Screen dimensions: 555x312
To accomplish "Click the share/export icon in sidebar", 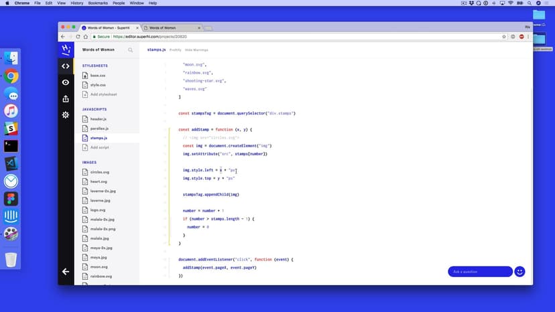I will [x=66, y=98].
